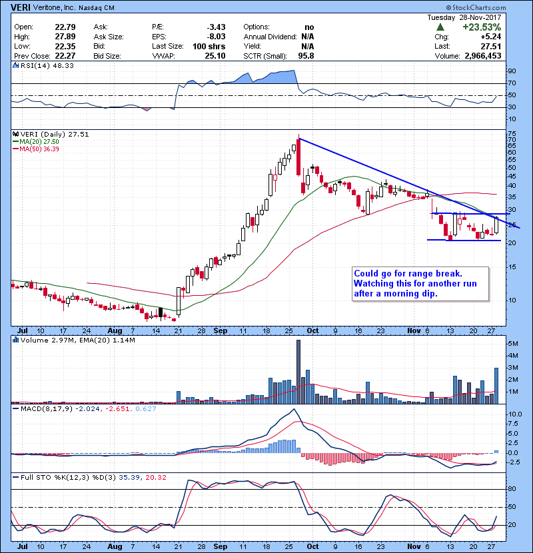The height and width of the screenshot is (553, 533).
Task: Click the stochastic %D value 20.32
Action: click(155, 478)
